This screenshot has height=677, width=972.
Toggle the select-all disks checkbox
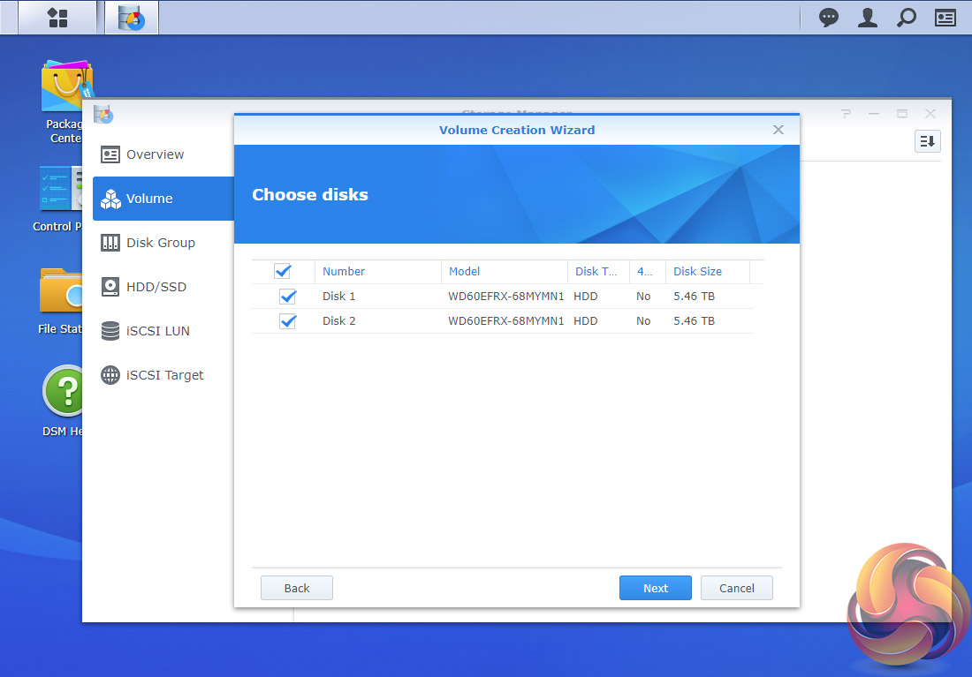pyautogui.click(x=283, y=271)
